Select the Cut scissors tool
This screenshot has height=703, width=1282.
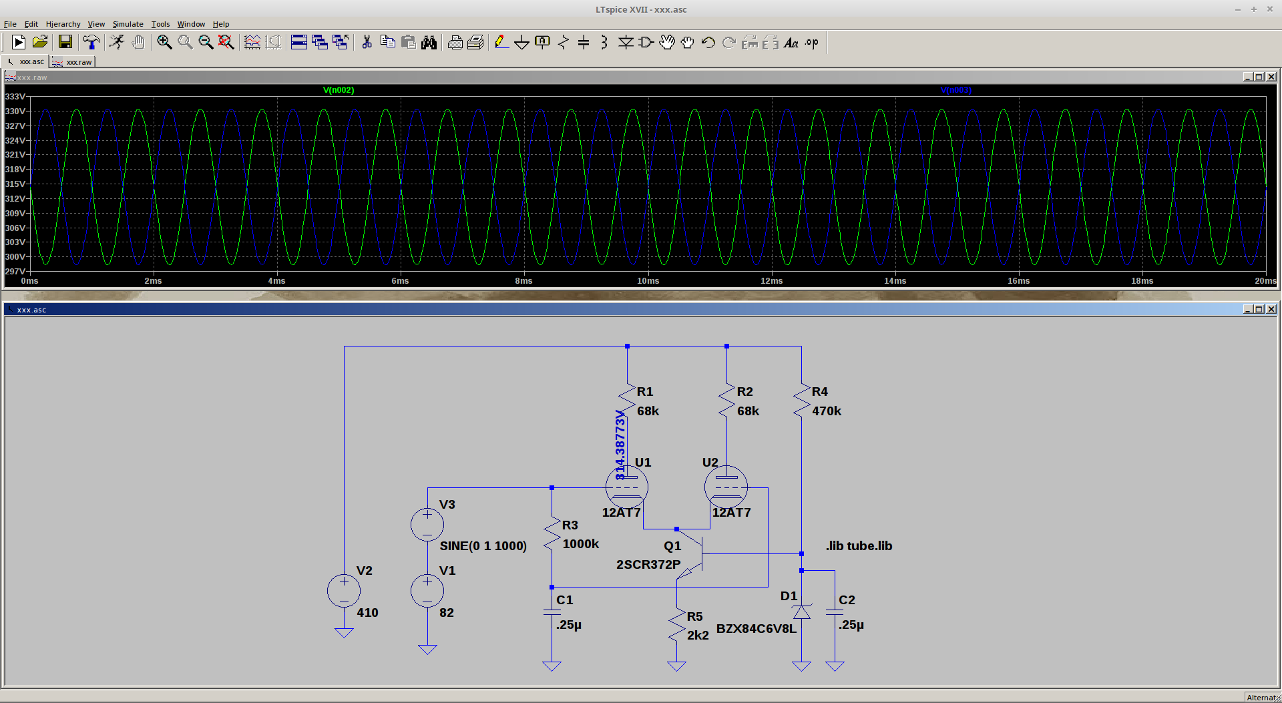point(367,42)
